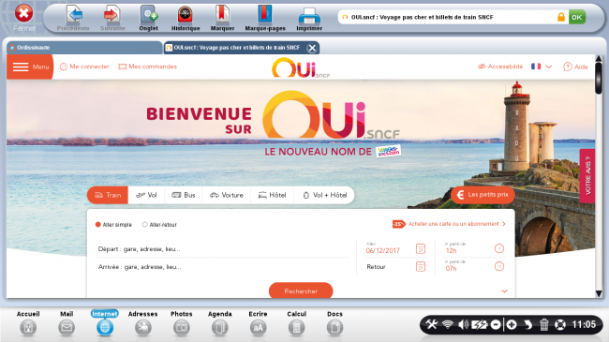Expand the French flag language dropdown

coord(542,67)
